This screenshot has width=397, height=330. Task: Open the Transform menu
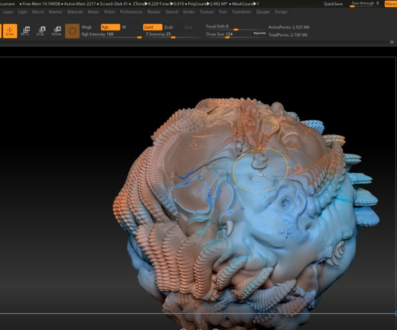point(242,12)
